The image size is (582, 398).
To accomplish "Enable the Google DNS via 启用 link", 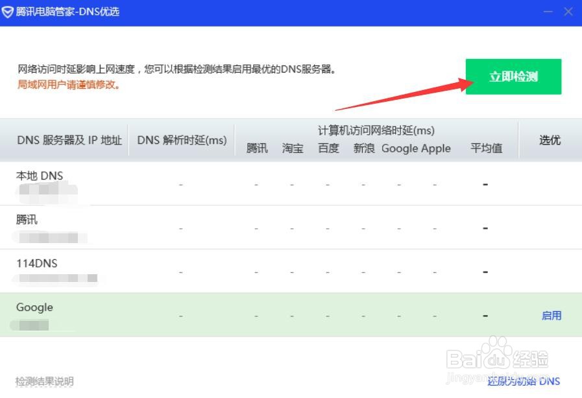I will (552, 316).
